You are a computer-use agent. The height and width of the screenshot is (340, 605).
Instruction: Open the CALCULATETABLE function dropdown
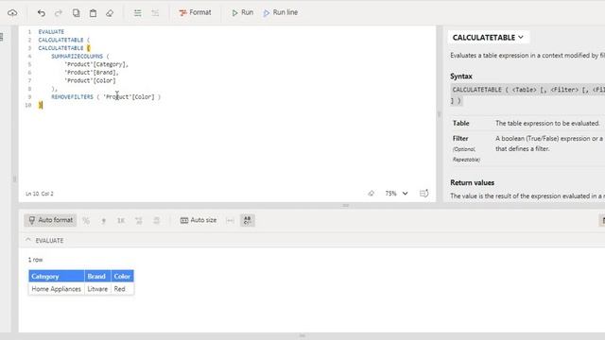tap(488, 38)
